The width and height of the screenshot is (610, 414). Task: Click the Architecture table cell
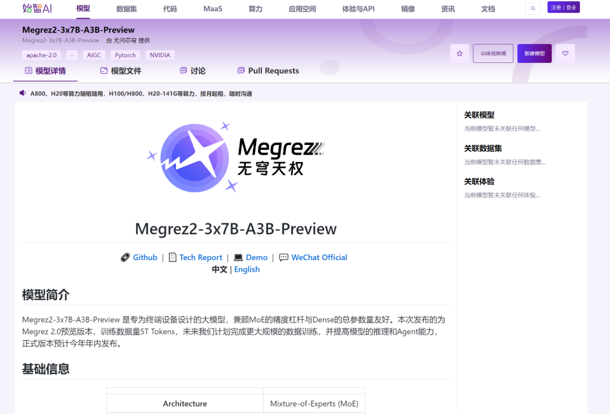(185, 403)
